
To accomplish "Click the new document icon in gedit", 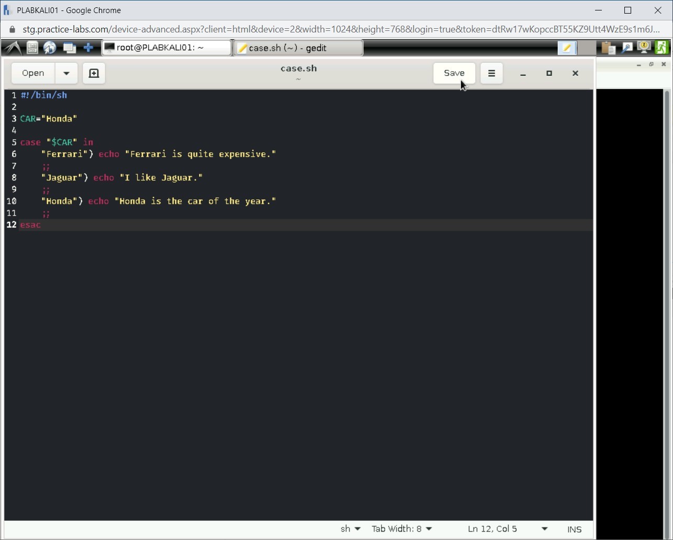I will 94,73.
